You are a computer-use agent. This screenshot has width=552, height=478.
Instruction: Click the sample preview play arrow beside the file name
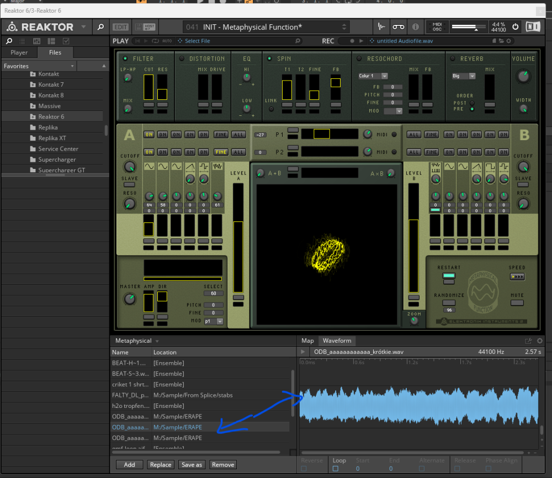302,352
